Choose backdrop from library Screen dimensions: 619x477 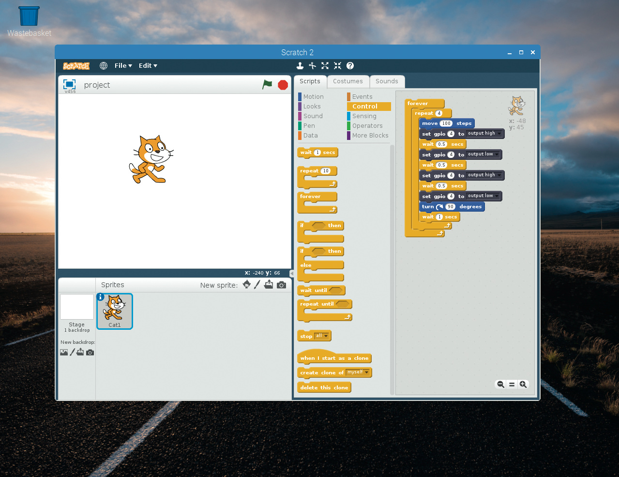click(64, 353)
